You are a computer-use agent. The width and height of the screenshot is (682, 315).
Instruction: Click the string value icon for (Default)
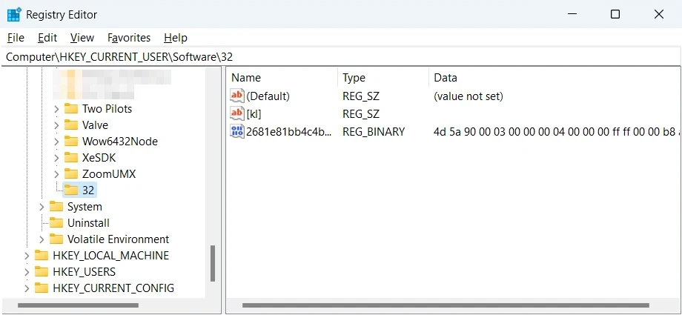coord(237,96)
